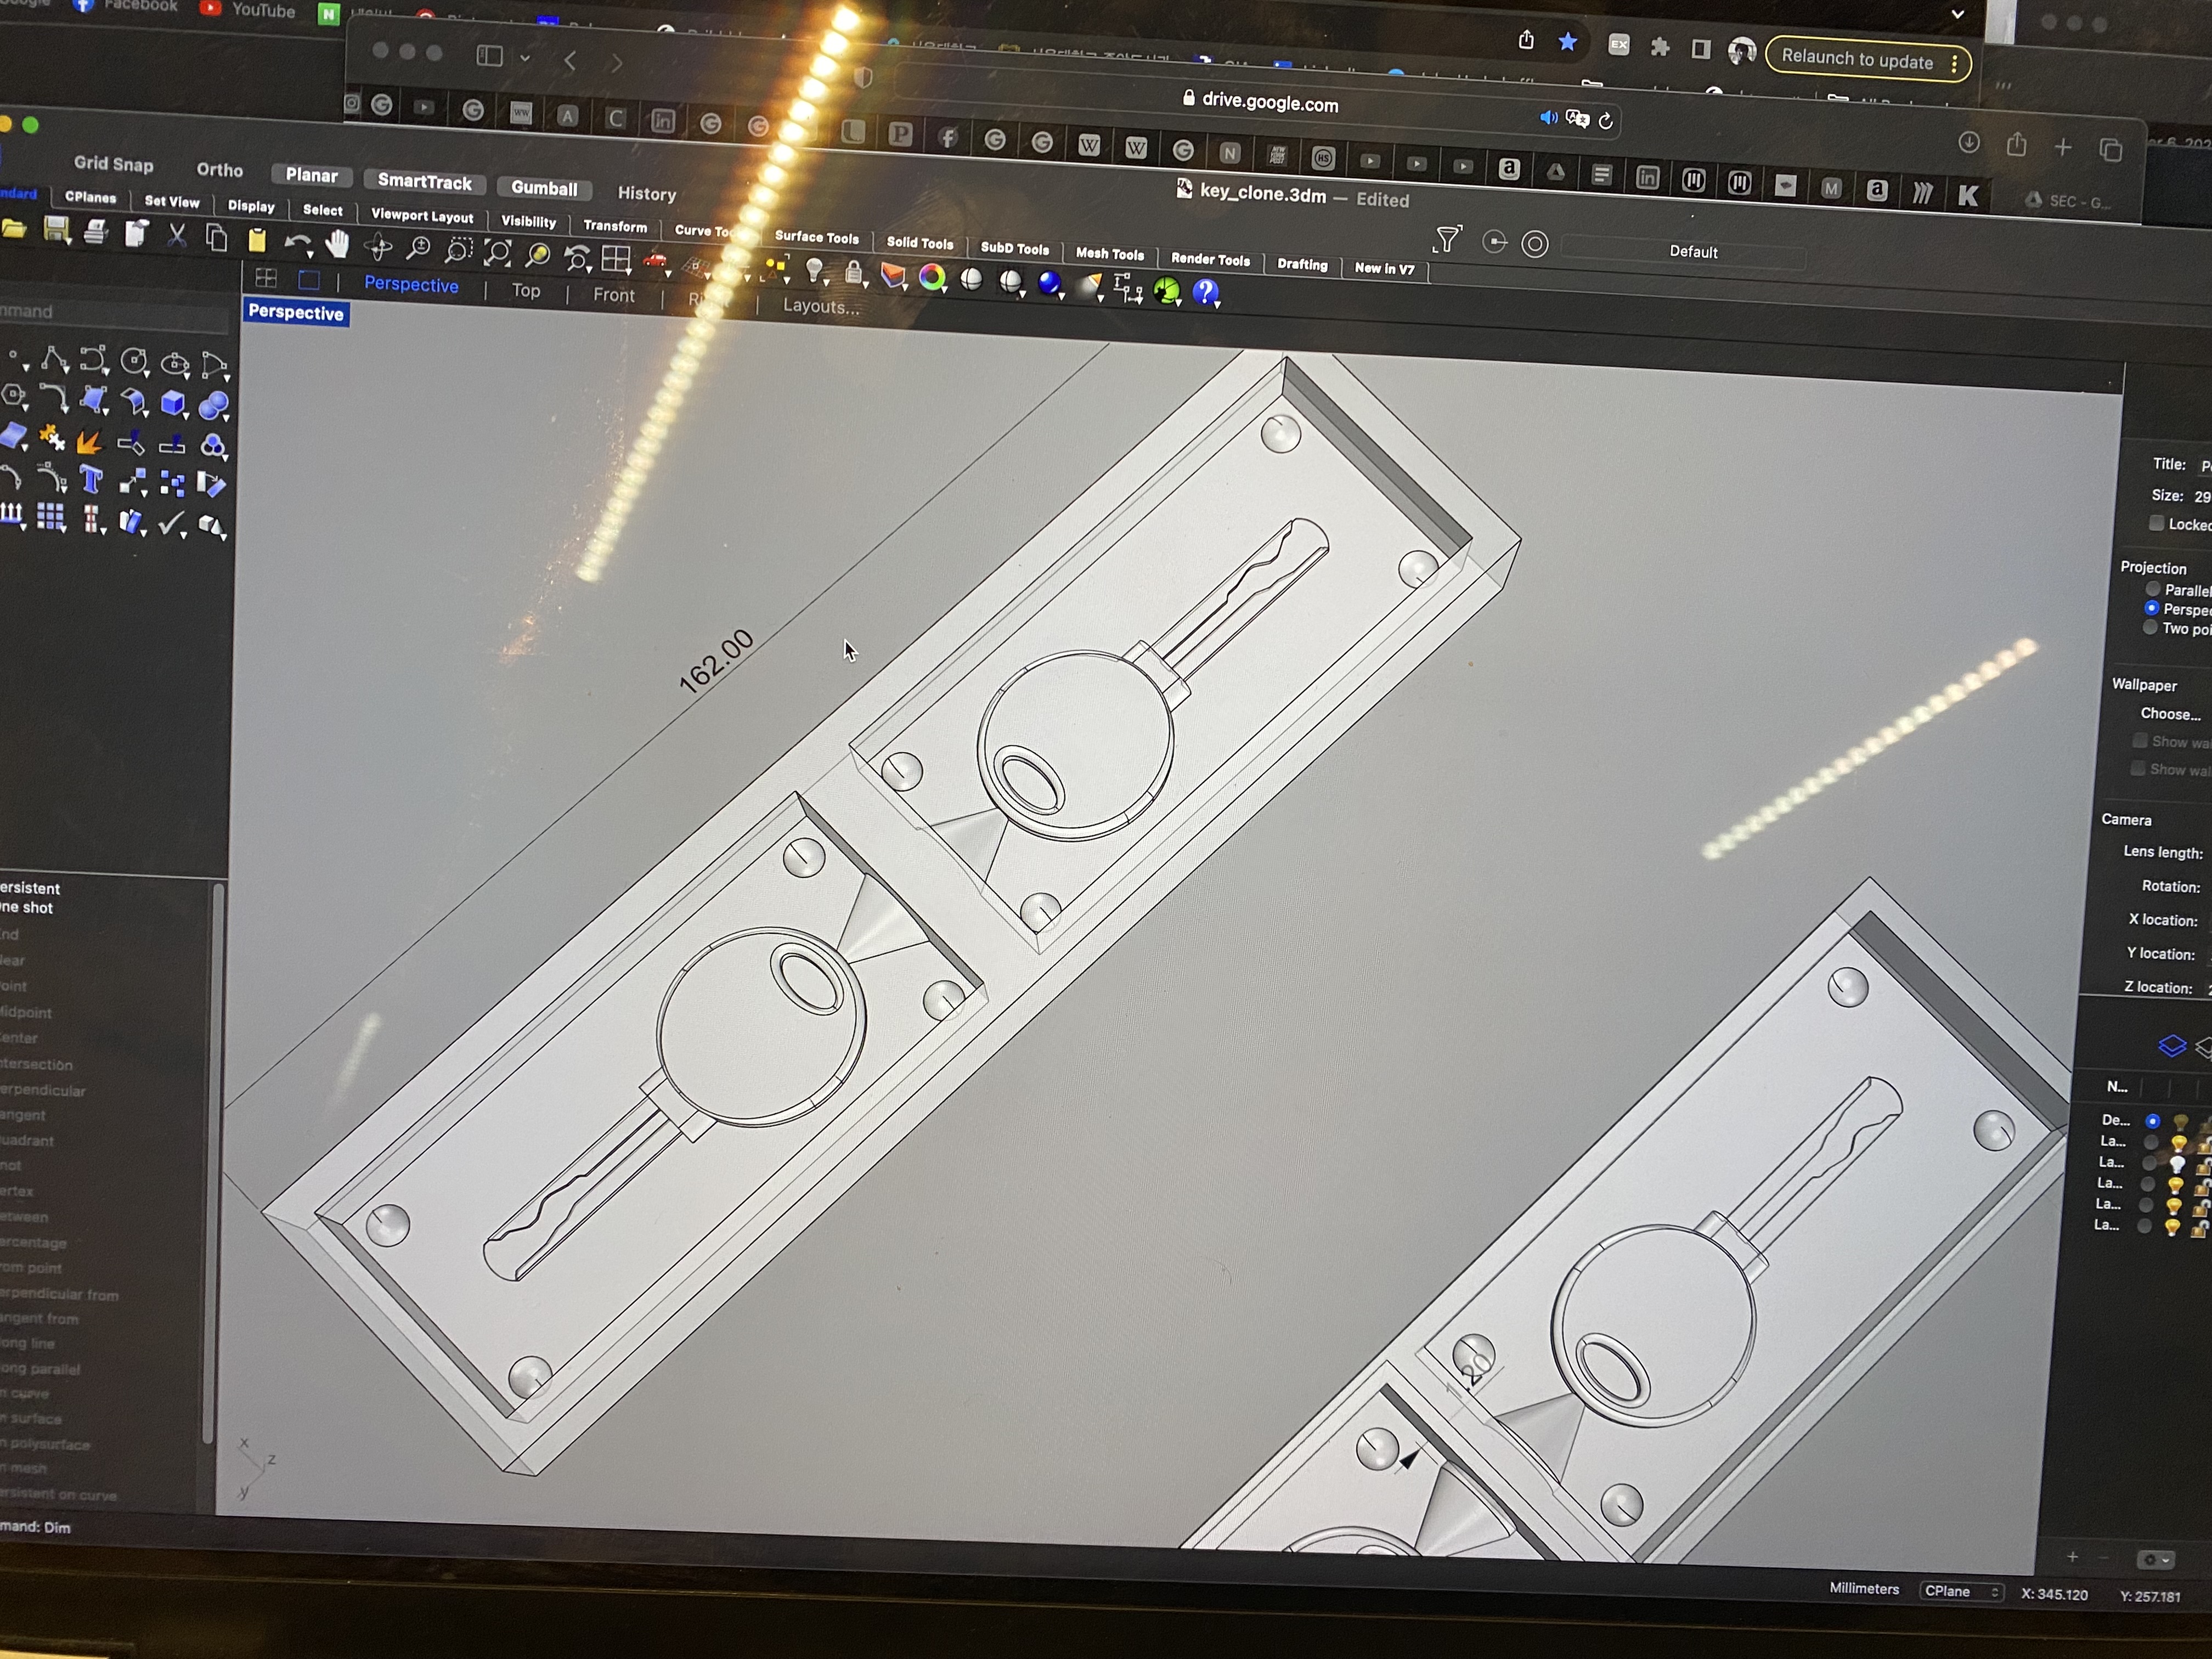Viewport: 2212px width, 1659px height.
Task: Select the Rotate View tool
Action: coord(378,246)
